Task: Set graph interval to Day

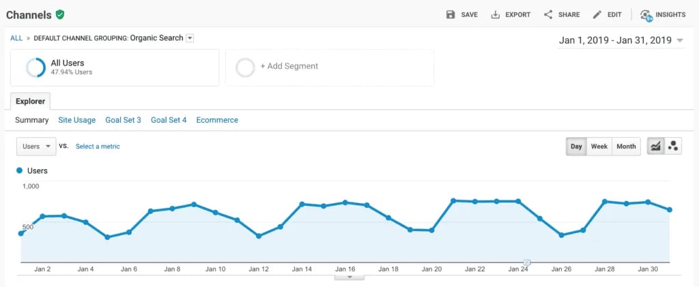Action: click(576, 147)
